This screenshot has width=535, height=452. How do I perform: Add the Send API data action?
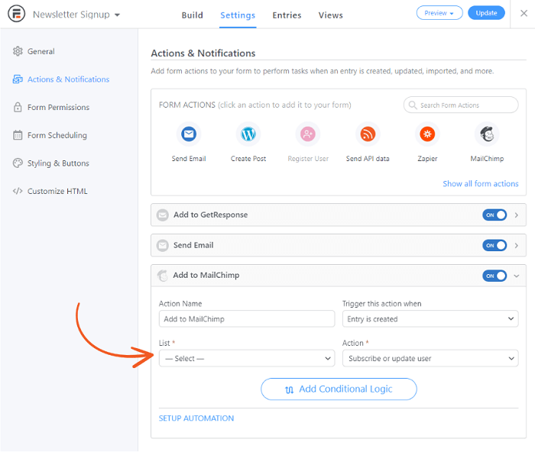368,134
